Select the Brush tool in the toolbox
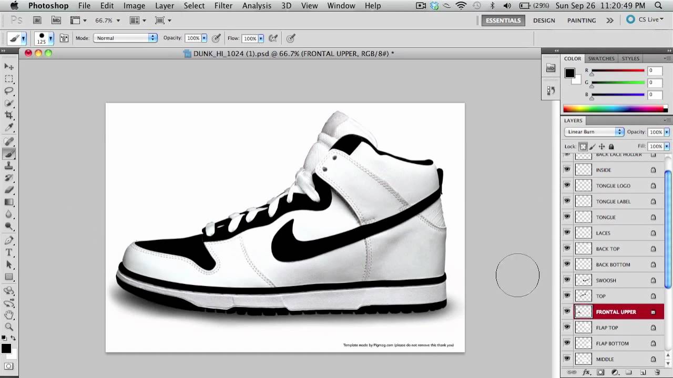The width and height of the screenshot is (673, 378). (x=9, y=154)
